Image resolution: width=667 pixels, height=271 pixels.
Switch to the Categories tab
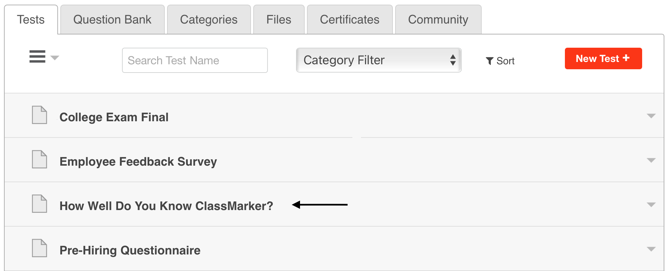[209, 20]
